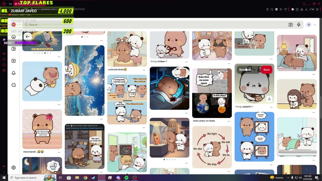322x181 pixels.
Task: Open Pinterest settings gear in sidebar
Action: pos(14,168)
